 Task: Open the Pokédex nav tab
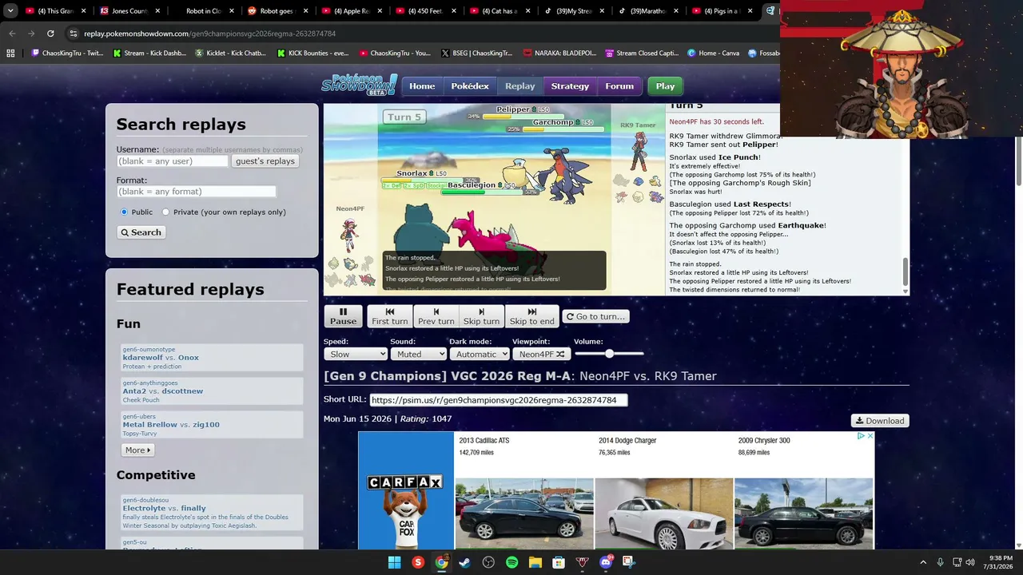(470, 86)
